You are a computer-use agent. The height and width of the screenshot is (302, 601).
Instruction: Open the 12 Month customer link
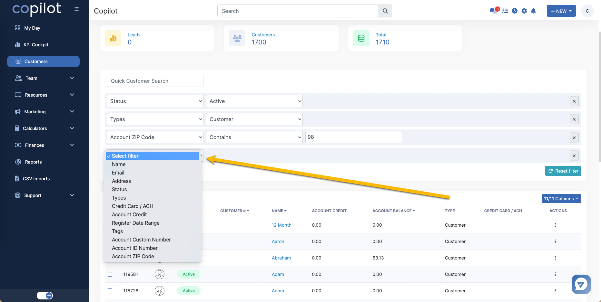[281, 225]
